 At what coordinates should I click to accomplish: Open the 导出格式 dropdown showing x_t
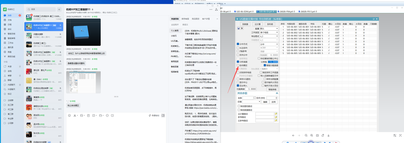point(269,36)
